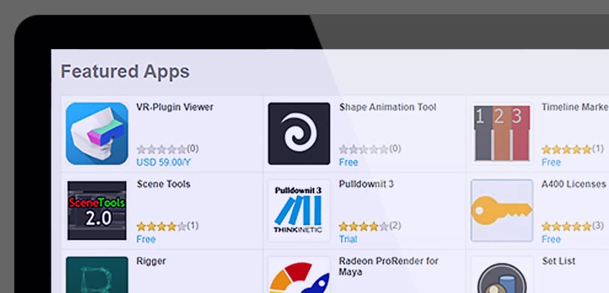Open the VR-Plugin Viewer title link
The image size is (609, 293).
pos(175,107)
